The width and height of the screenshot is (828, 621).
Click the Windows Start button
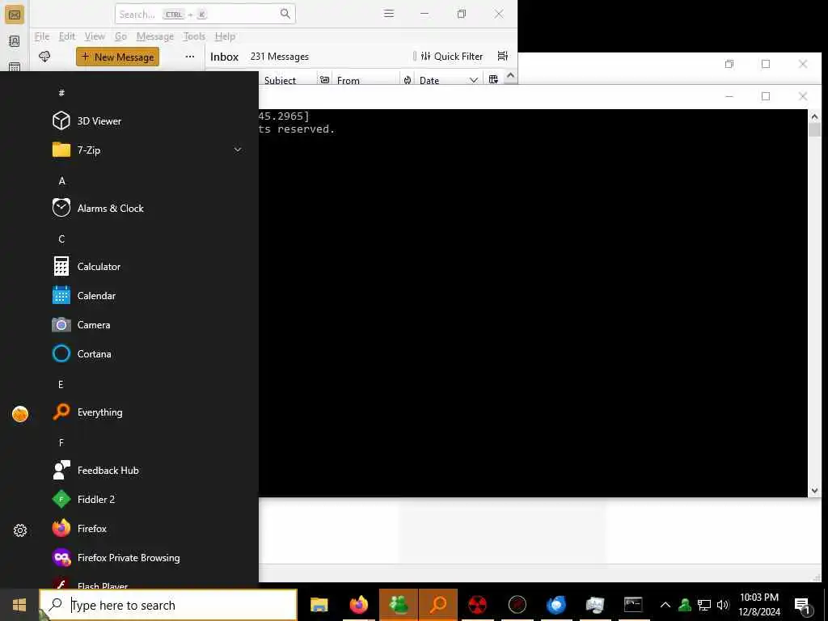(19, 605)
